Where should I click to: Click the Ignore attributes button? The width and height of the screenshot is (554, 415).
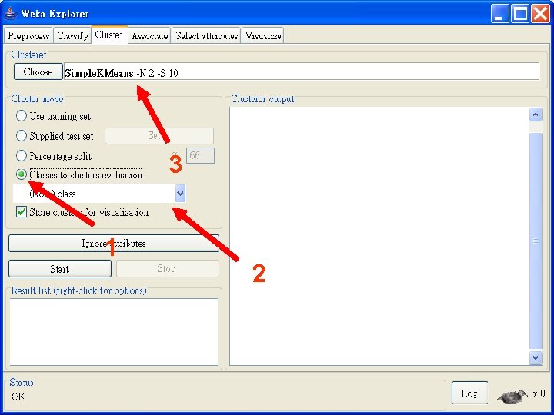(114, 243)
